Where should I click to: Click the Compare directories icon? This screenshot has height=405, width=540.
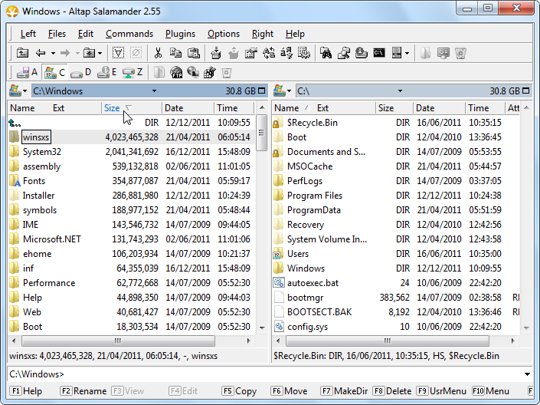coord(304,53)
